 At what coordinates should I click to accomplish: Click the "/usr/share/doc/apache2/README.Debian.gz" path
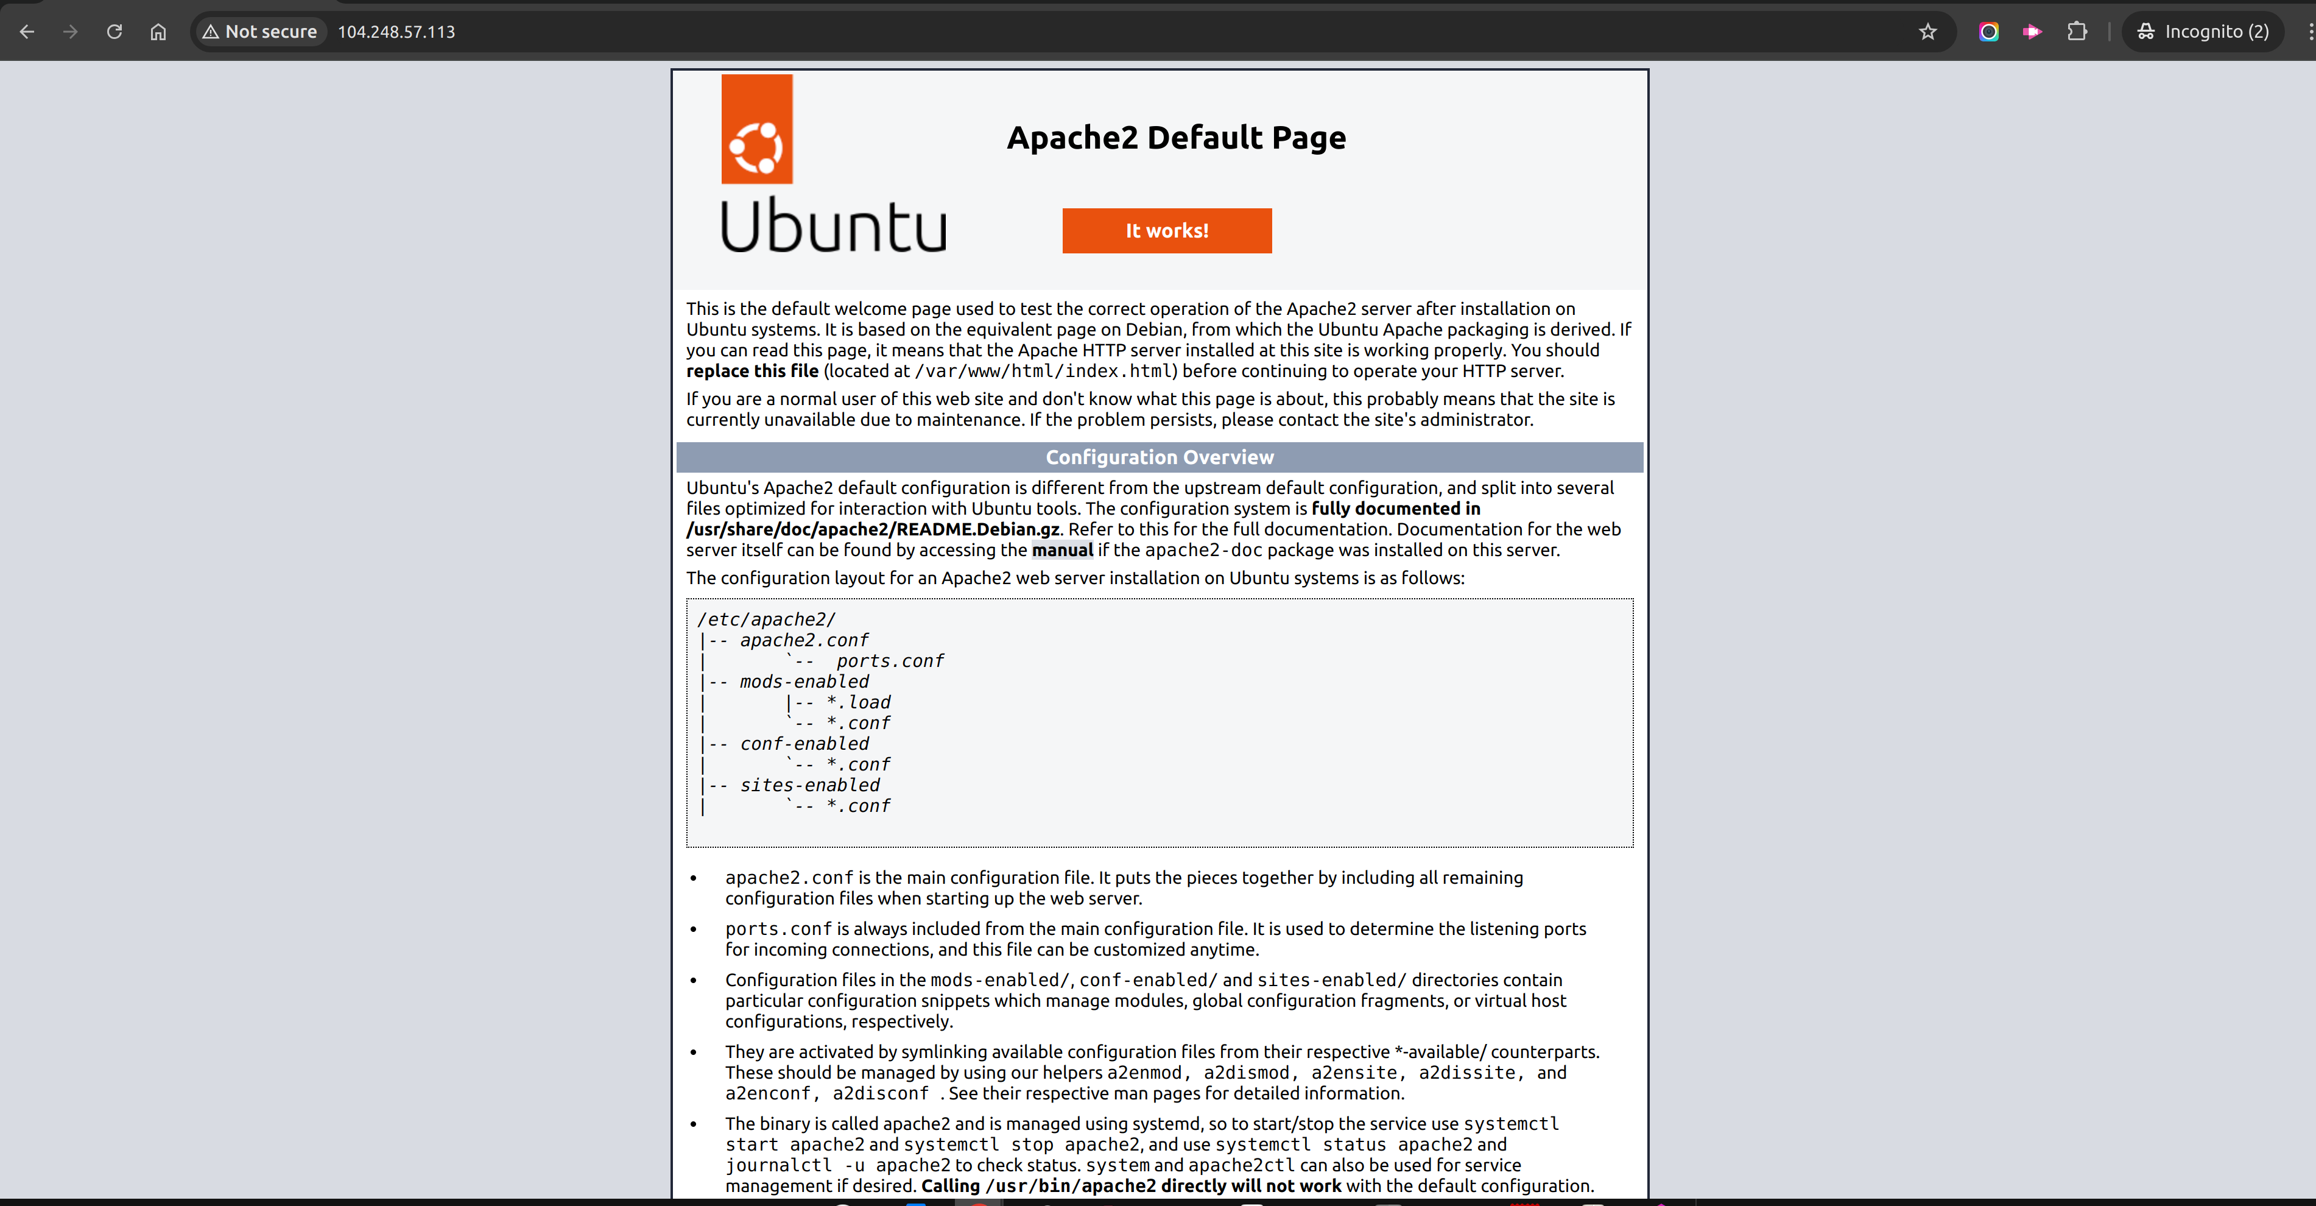[x=873, y=530]
